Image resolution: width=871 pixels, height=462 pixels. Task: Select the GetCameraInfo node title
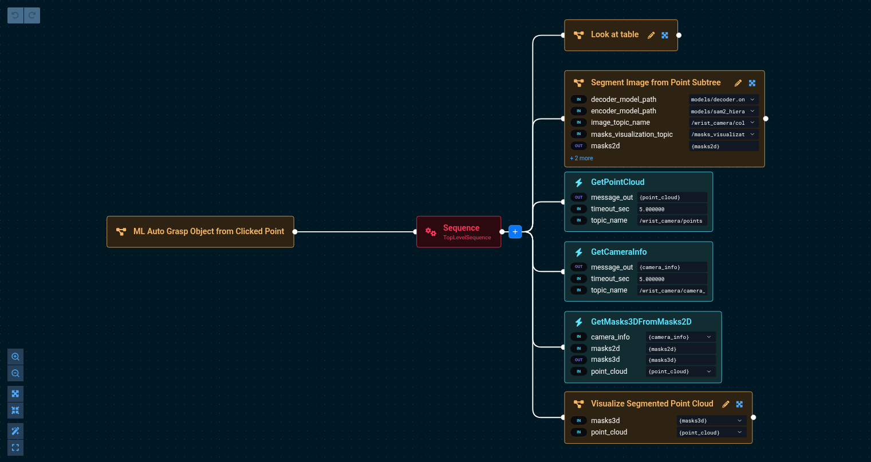click(619, 252)
